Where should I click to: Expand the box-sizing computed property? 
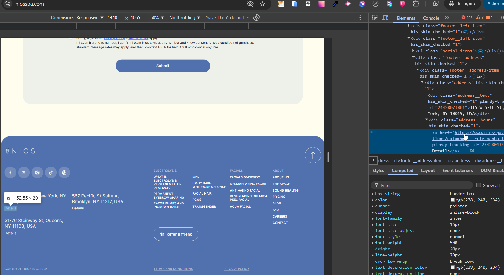372,194
